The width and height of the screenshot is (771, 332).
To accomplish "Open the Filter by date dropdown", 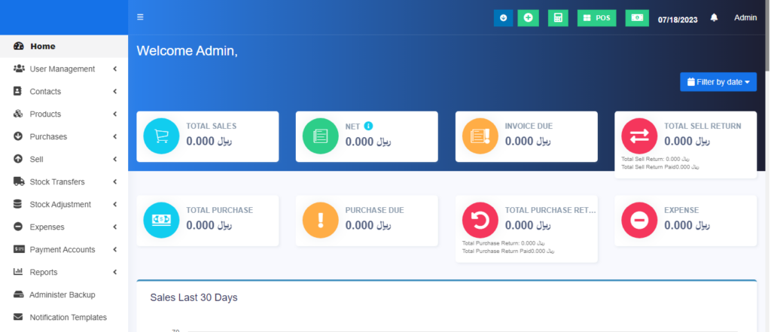I will tap(718, 82).
